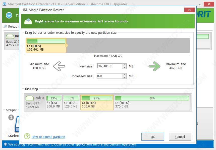Decrease New size with down stepper arrow

(x=125, y=68)
